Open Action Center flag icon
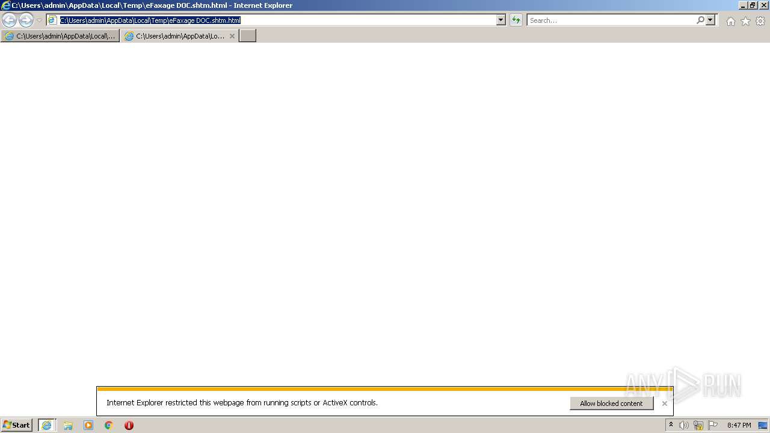The width and height of the screenshot is (770, 433). [x=713, y=425]
